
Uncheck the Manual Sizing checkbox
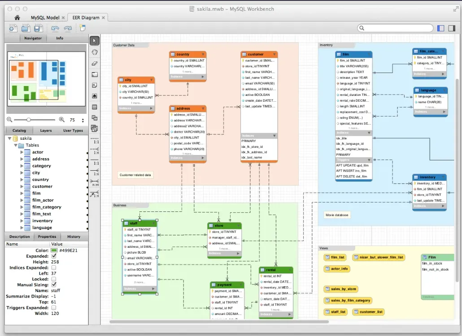coord(54,285)
